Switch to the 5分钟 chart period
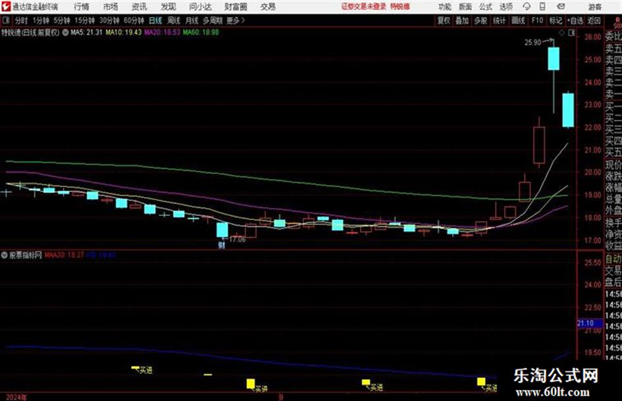 tap(61, 20)
